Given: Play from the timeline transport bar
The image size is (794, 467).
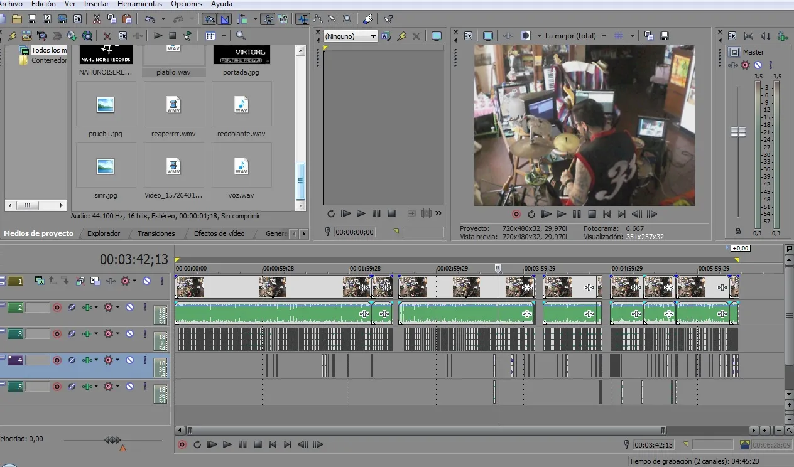Looking at the screenshot, I should tap(227, 444).
